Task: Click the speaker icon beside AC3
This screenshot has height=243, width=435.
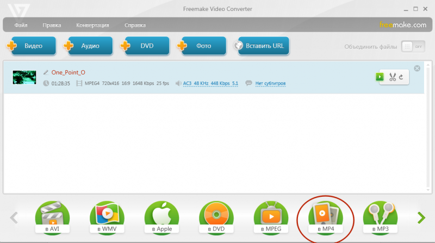Action: [178, 83]
